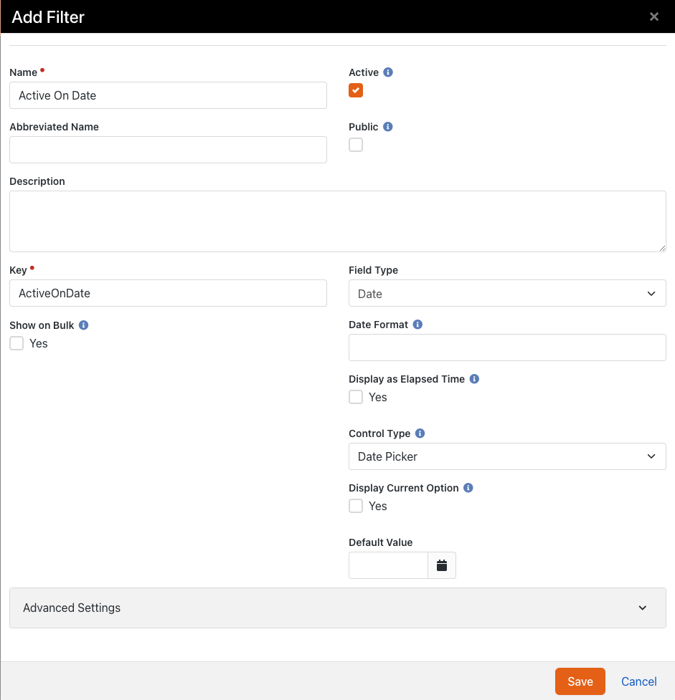
Task: Cancel adding the filter
Action: (639, 681)
